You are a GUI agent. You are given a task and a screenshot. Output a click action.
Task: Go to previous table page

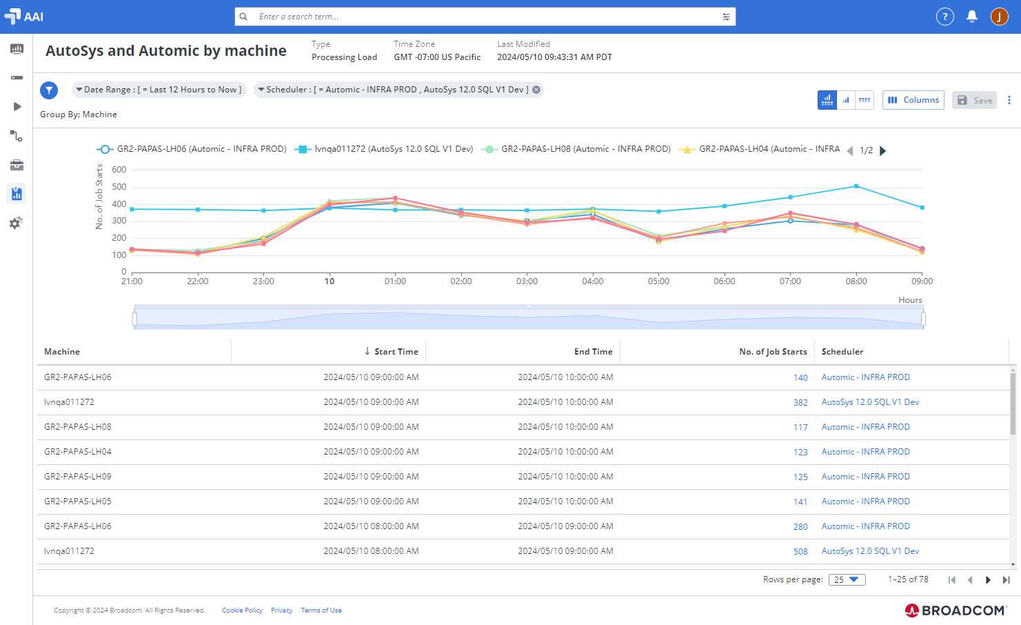coord(970,580)
